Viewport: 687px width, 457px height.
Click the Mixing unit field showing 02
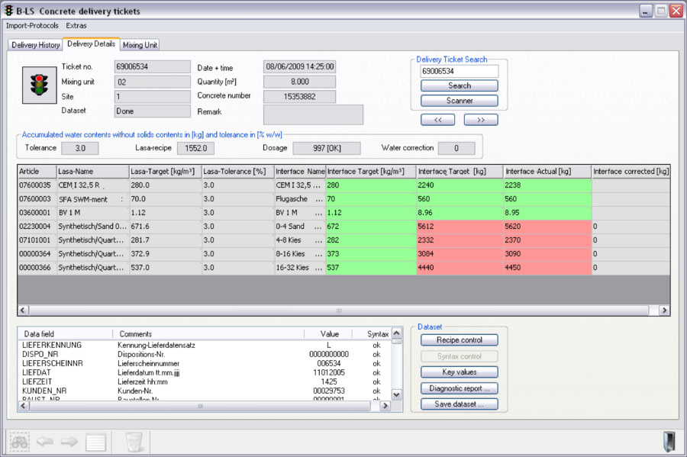tap(153, 82)
